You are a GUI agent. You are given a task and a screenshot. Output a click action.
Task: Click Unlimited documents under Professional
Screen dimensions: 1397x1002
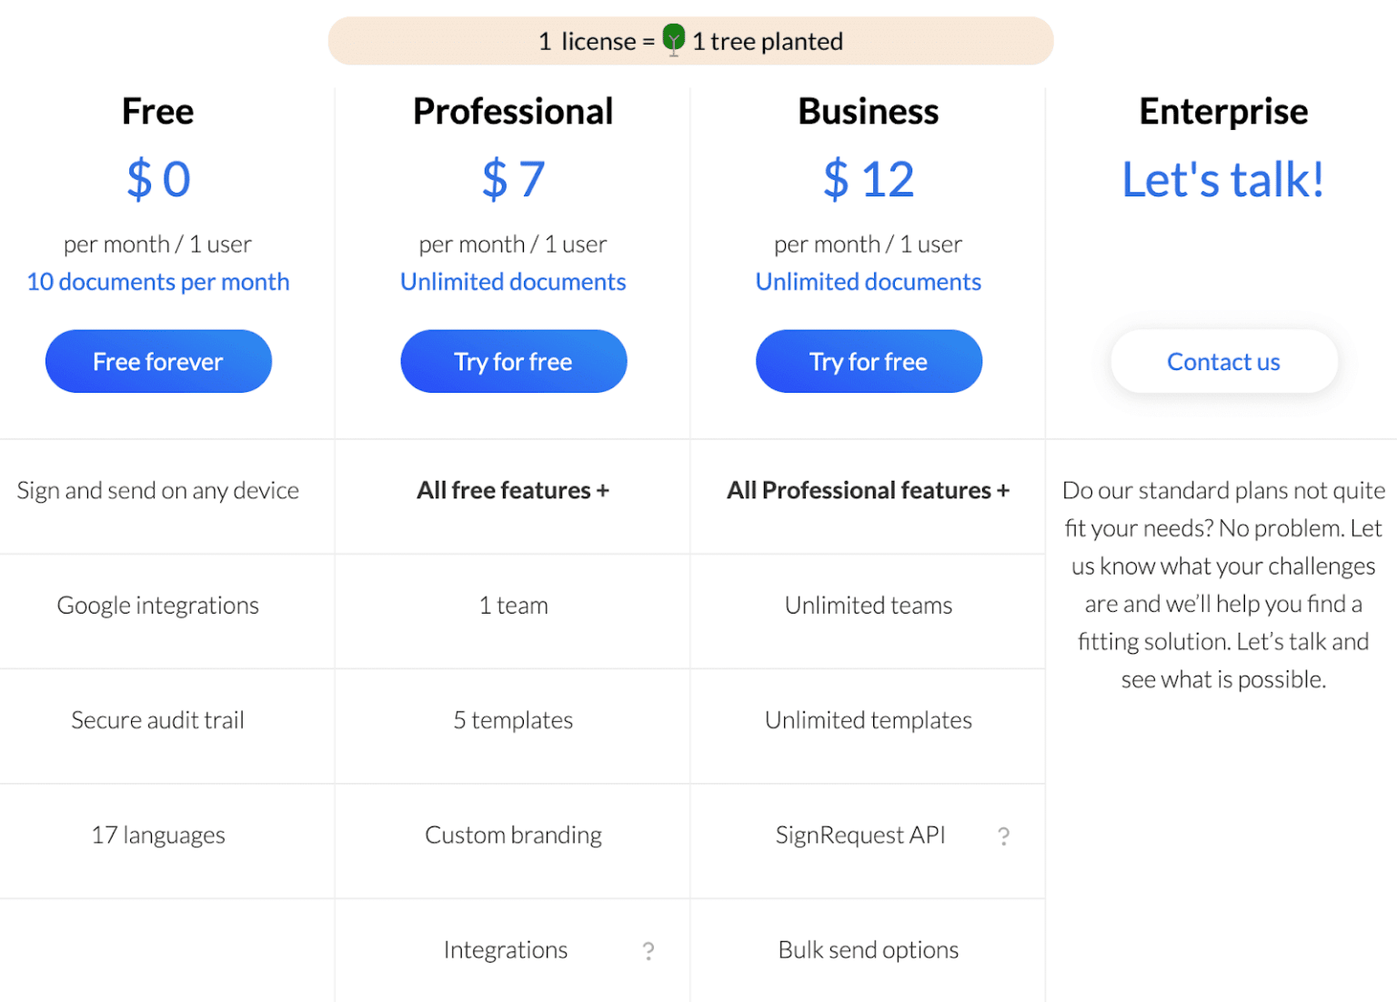[x=513, y=282]
